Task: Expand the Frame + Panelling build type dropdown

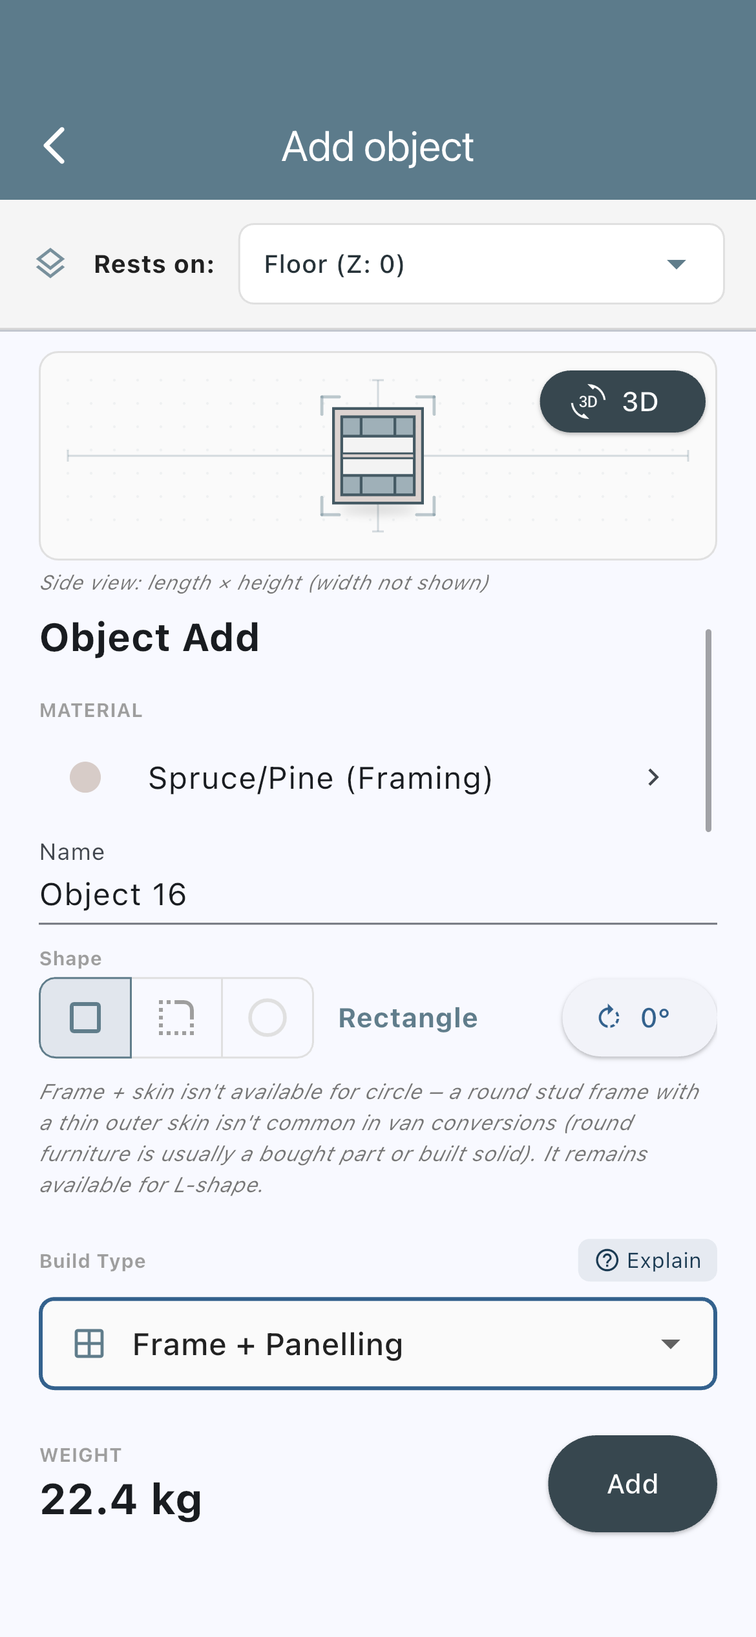Action: (x=378, y=1343)
